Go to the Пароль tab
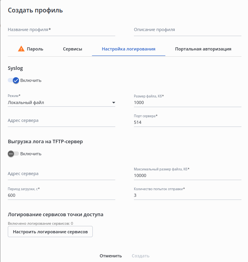The height and width of the screenshot is (262, 248). pyautogui.click(x=35, y=49)
